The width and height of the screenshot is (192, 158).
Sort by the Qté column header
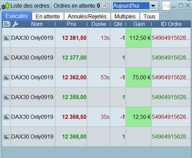[118, 24]
